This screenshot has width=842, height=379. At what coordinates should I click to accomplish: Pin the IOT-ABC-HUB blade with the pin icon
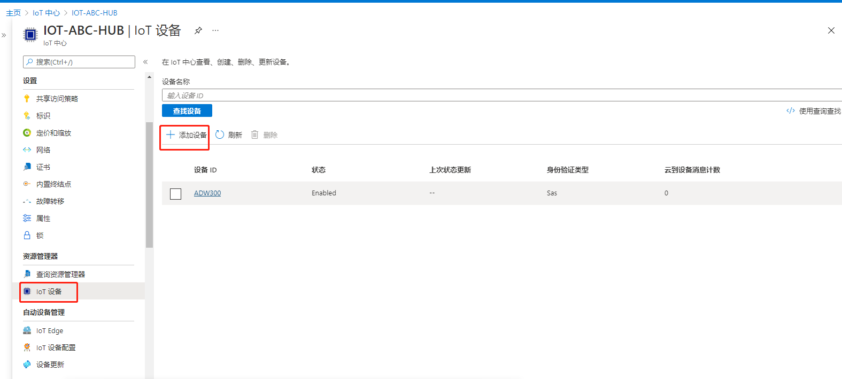point(198,30)
